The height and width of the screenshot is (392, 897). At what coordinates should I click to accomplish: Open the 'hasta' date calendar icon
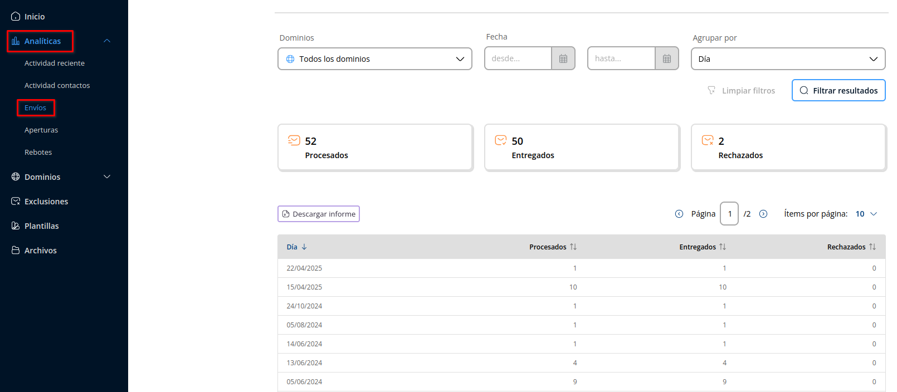click(666, 58)
